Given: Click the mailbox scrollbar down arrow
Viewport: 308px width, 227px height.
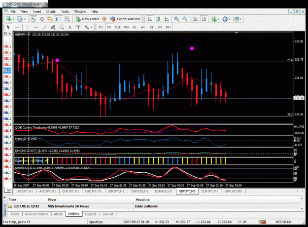Looking at the screenshot, I should [302, 208].
